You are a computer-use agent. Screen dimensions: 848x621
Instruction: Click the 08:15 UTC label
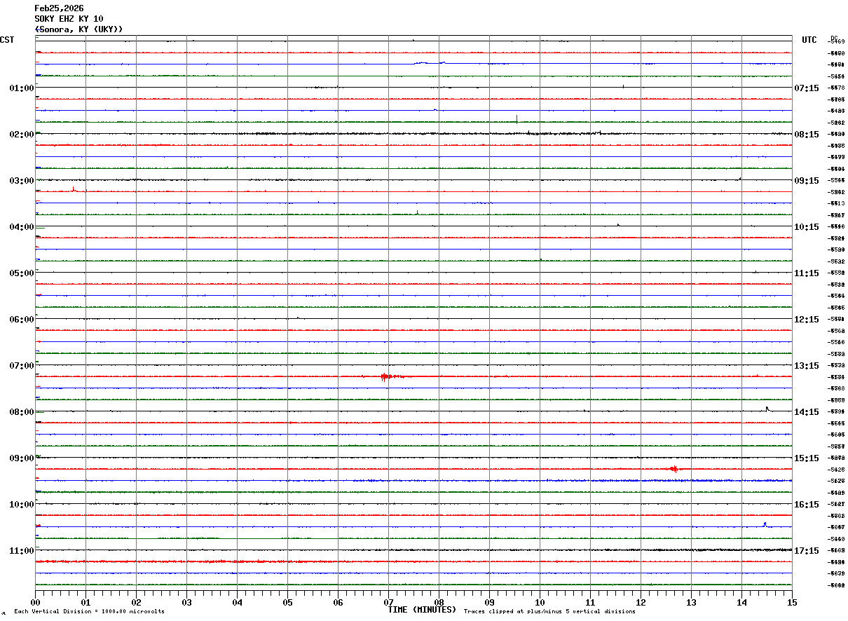807,134
